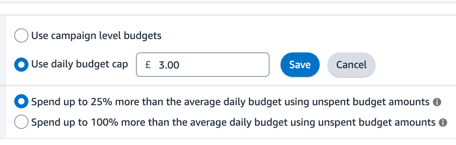The image size is (456, 145).
Task: Select the 'Use daily budget cap' radio button
Action: (x=21, y=64)
